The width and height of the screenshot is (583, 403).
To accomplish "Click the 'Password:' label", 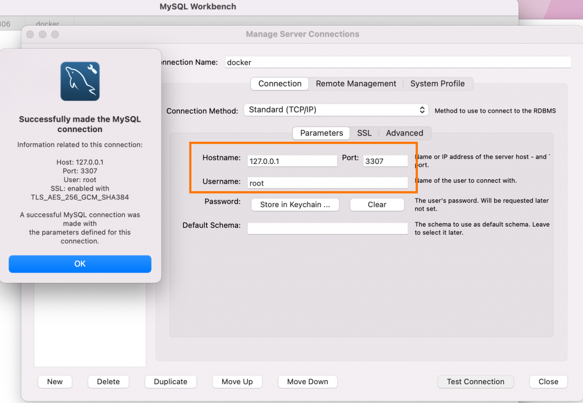I will [223, 201].
